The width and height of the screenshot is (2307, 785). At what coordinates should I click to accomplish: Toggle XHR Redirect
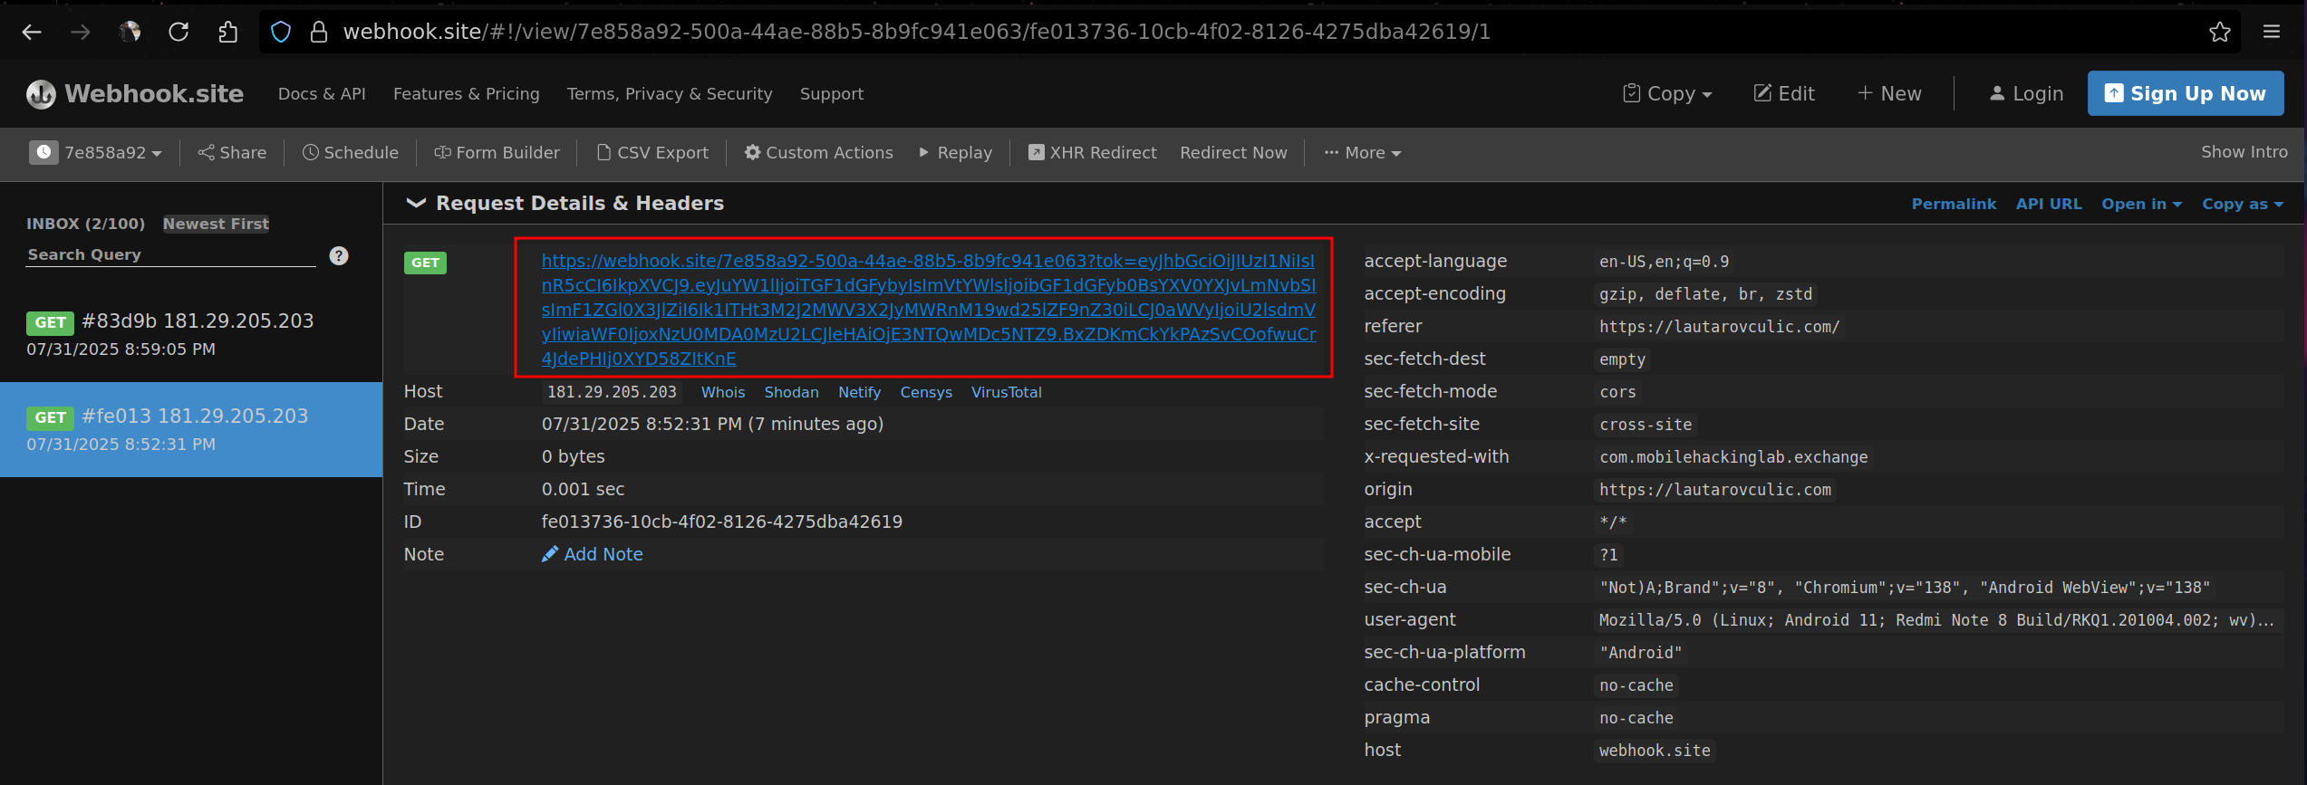click(1092, 153)
